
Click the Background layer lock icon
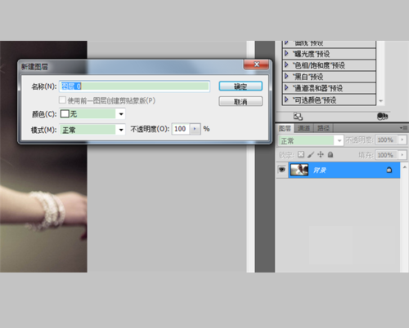pyautogui.click(x=389, y=171)
